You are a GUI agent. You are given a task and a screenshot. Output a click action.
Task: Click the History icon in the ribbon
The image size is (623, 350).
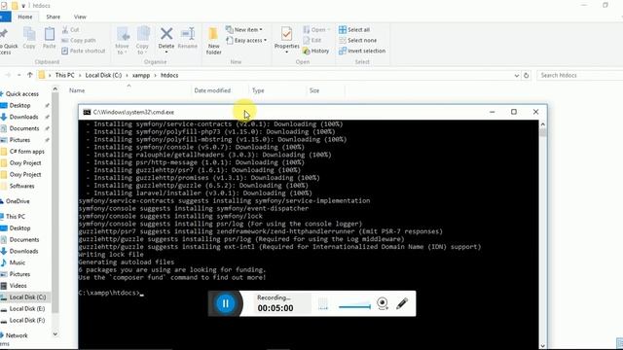pyautogui.click(x=315, y=51)
